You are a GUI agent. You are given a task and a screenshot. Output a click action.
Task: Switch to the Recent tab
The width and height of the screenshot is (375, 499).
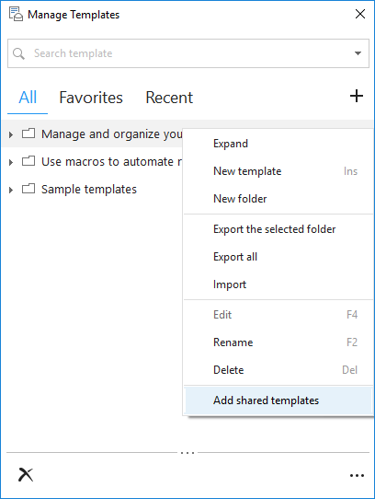169,98
